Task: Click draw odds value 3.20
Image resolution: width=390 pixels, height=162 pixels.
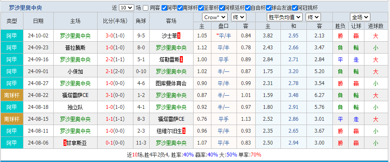Action: pos(294,71)
